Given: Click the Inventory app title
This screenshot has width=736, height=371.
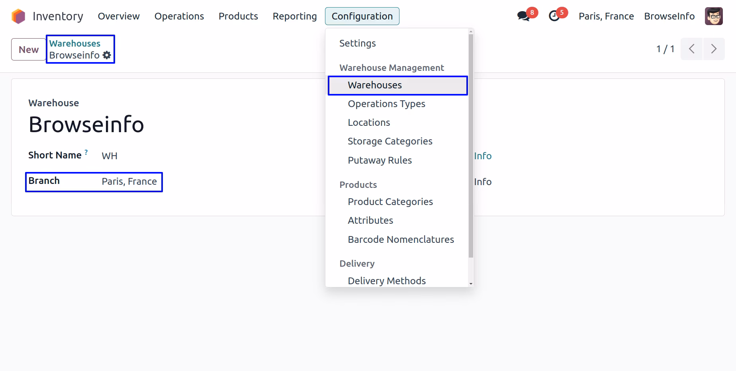Looking at the screenshot, I should tap(58, 16).
